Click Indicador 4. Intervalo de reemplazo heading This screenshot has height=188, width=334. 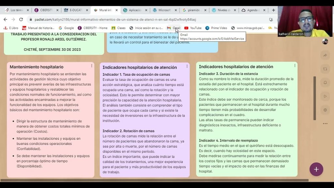pos(228,140)
